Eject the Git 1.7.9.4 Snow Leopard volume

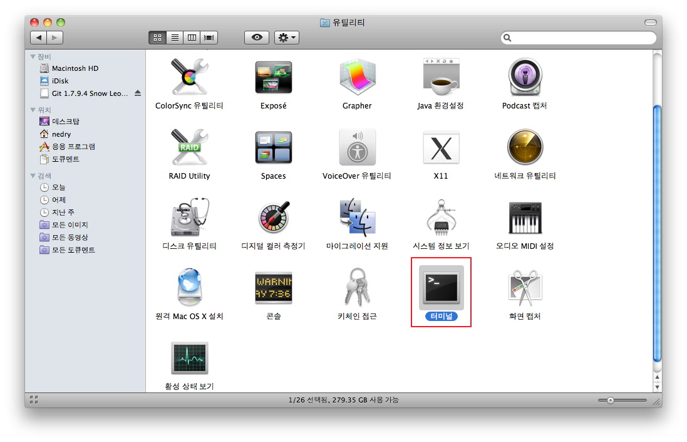click(x=138, y=93)
